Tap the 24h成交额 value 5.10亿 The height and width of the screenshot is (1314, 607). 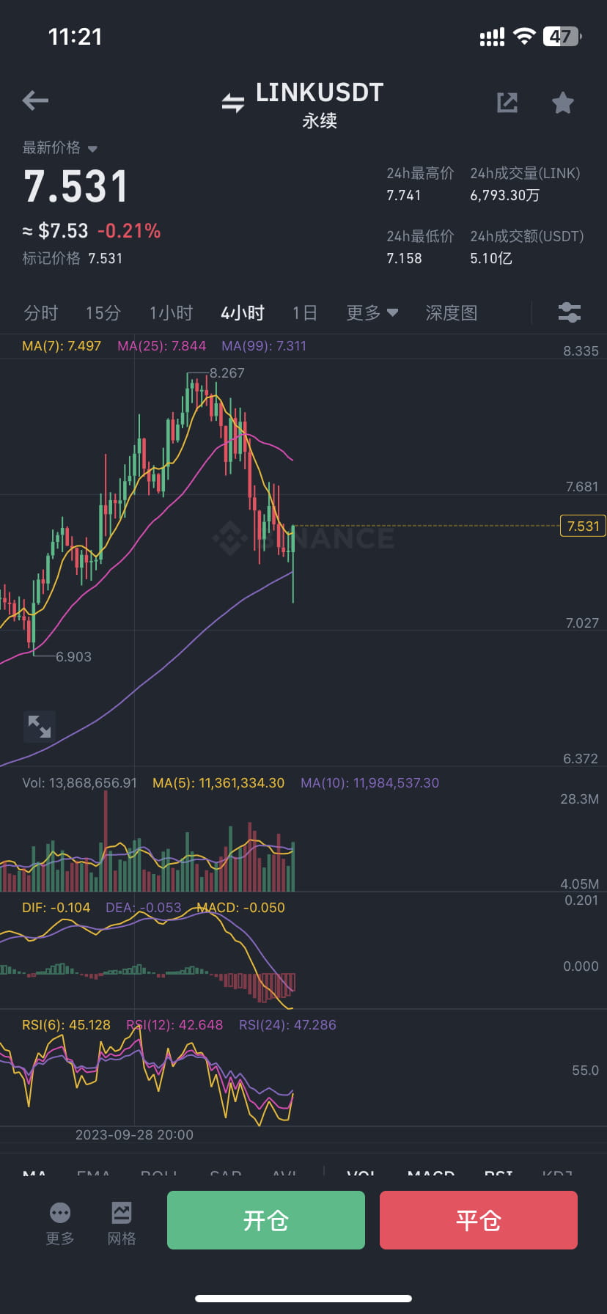[x=491, y=258]
